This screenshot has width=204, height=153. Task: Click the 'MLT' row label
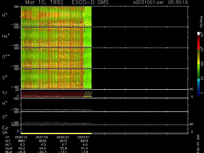click(x=8, y=145)
